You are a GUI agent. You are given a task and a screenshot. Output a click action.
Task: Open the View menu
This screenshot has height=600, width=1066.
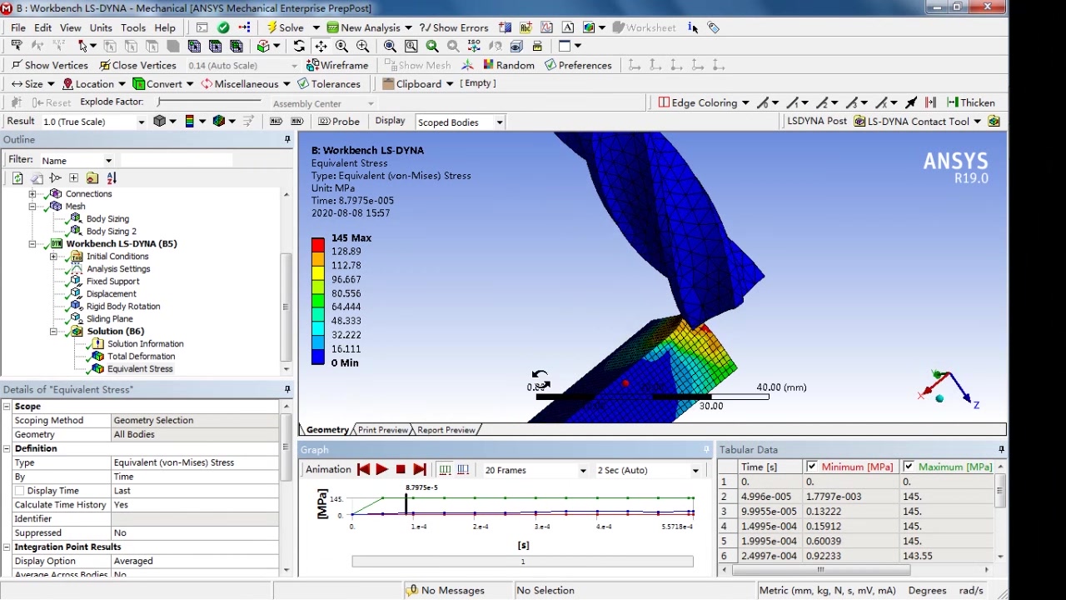coord(71,27)
